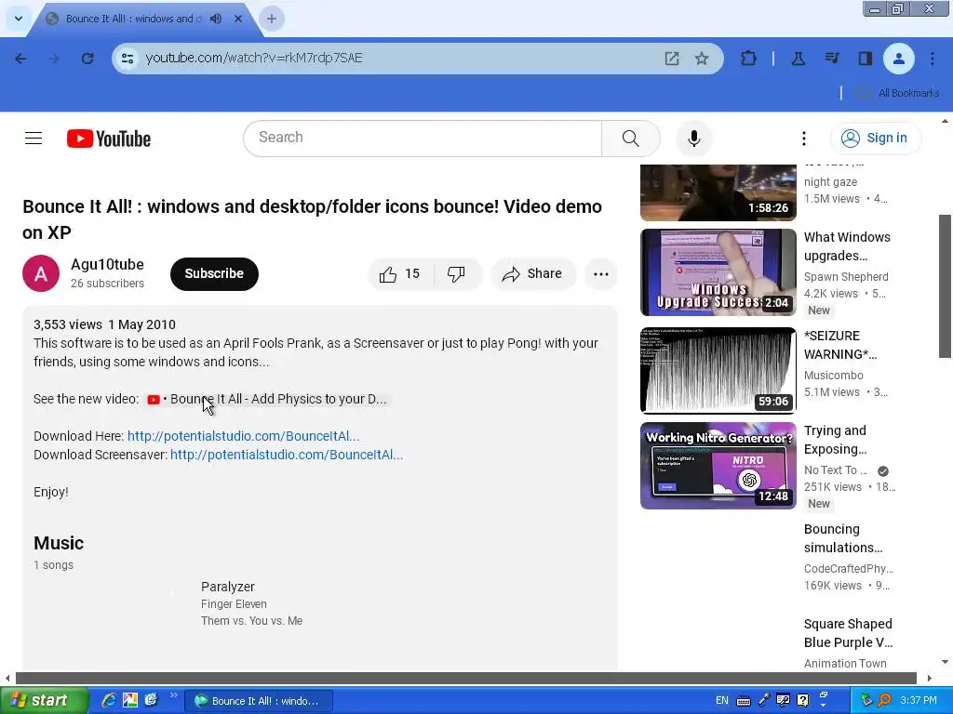This screenshot has height=714, width=953.
Task: Open Agu10tube channel avatar
Action: pyautogui.click(x=41, y=273)
